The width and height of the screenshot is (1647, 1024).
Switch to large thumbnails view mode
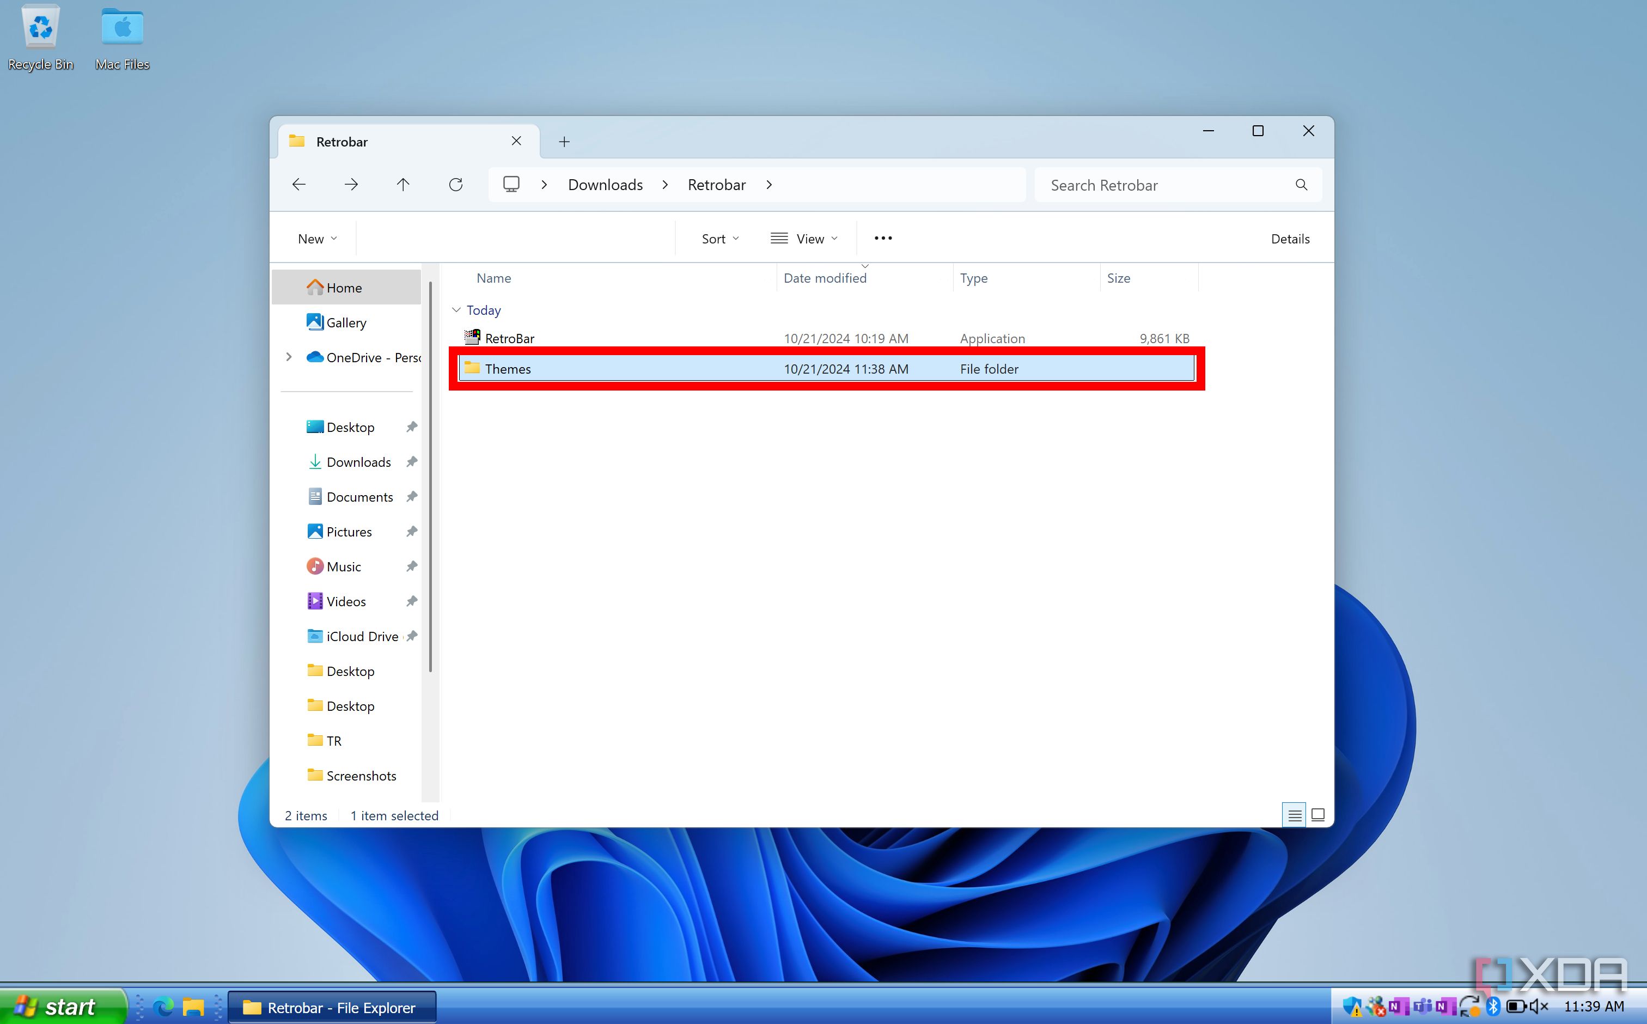[x=1317, y=815]
